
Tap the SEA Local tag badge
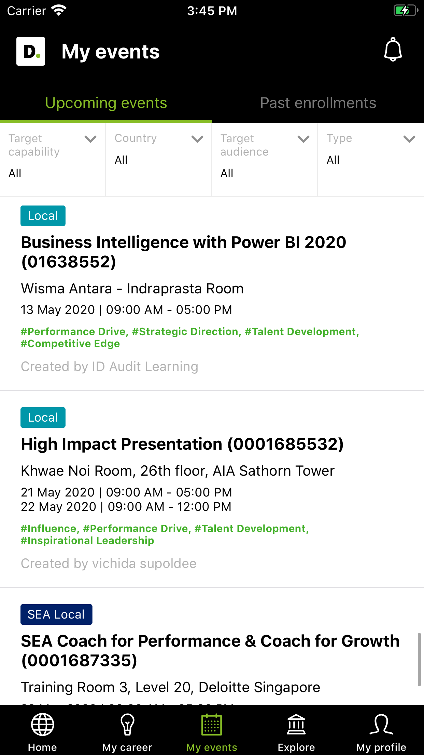click(x=56, y=614)
